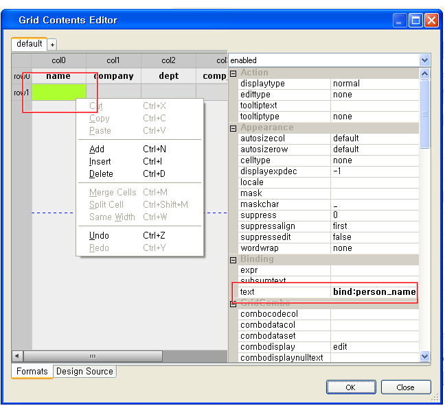Collapse the Appearance property group
This screenshot has width=445, height=408.
point(233,128)
